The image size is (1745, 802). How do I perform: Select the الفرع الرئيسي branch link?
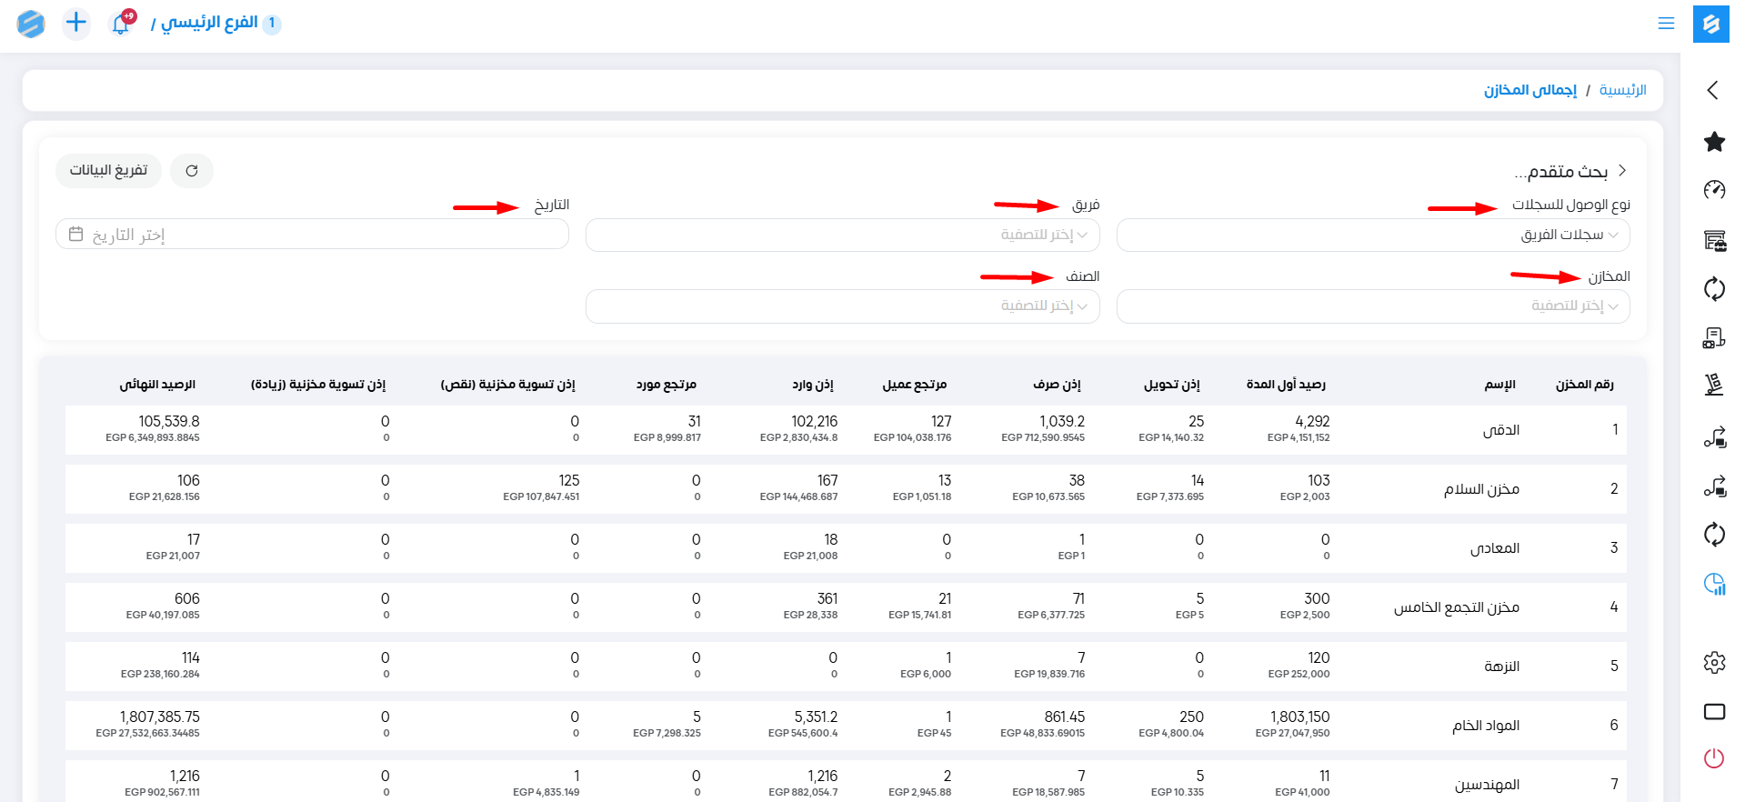pyautogui.click(x=209, y=23)
